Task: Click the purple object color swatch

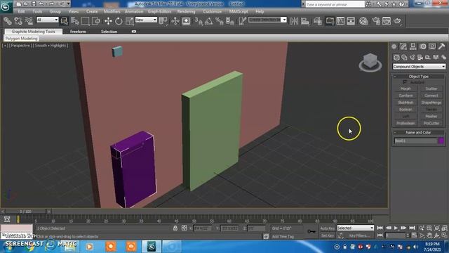Action: point(441,141)
